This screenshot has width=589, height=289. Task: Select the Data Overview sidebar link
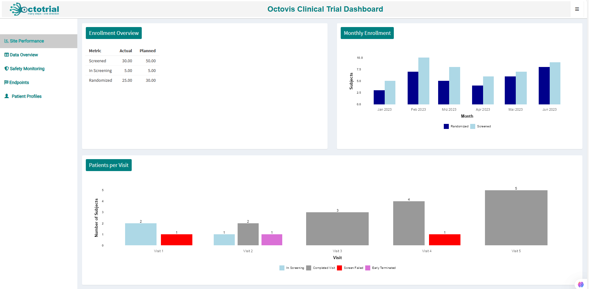(x=24, y=55)
